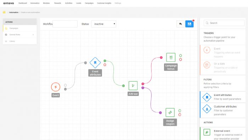
Task: Click the campaign bonus pink input port
Action: 161,57
